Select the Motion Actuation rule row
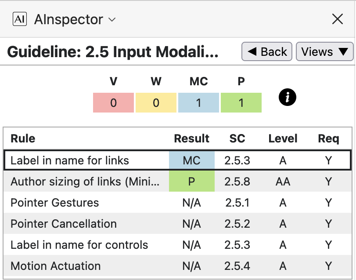This screenshot has height=280, width=356. click(x=56, y=266)
